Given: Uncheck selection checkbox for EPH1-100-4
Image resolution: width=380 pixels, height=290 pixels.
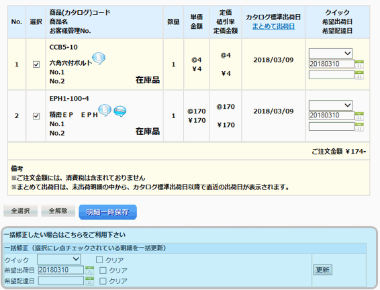Looking at the screenshot, I should click(36, 116).
